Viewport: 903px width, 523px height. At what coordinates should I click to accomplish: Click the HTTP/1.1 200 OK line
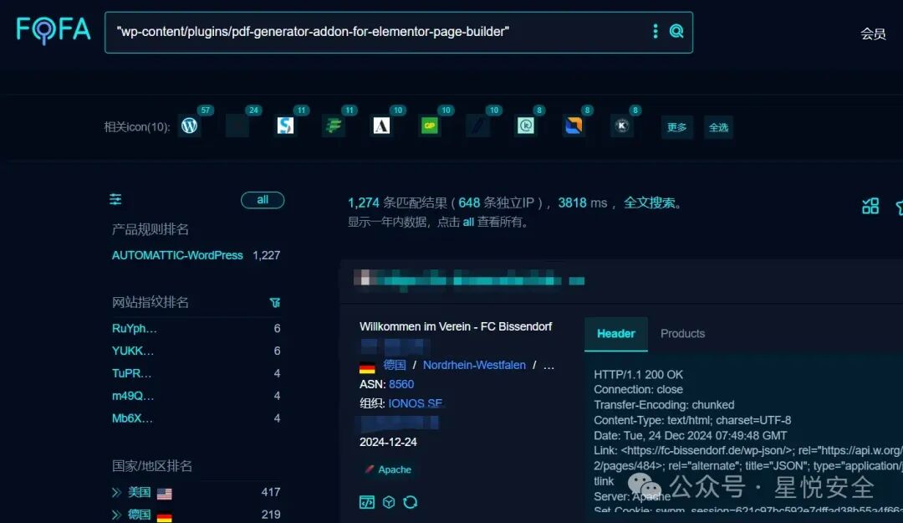638,375
